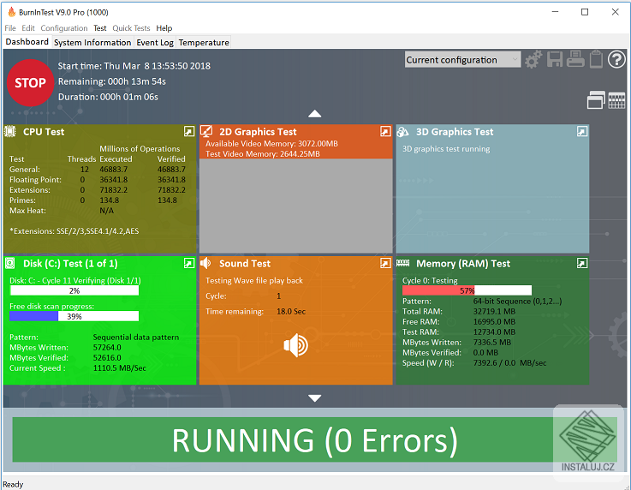The width and height of the screenshot is (631, 490).
Task: Click the 64-bit Sequence pattern value
Action: click(x=517, y=302)
